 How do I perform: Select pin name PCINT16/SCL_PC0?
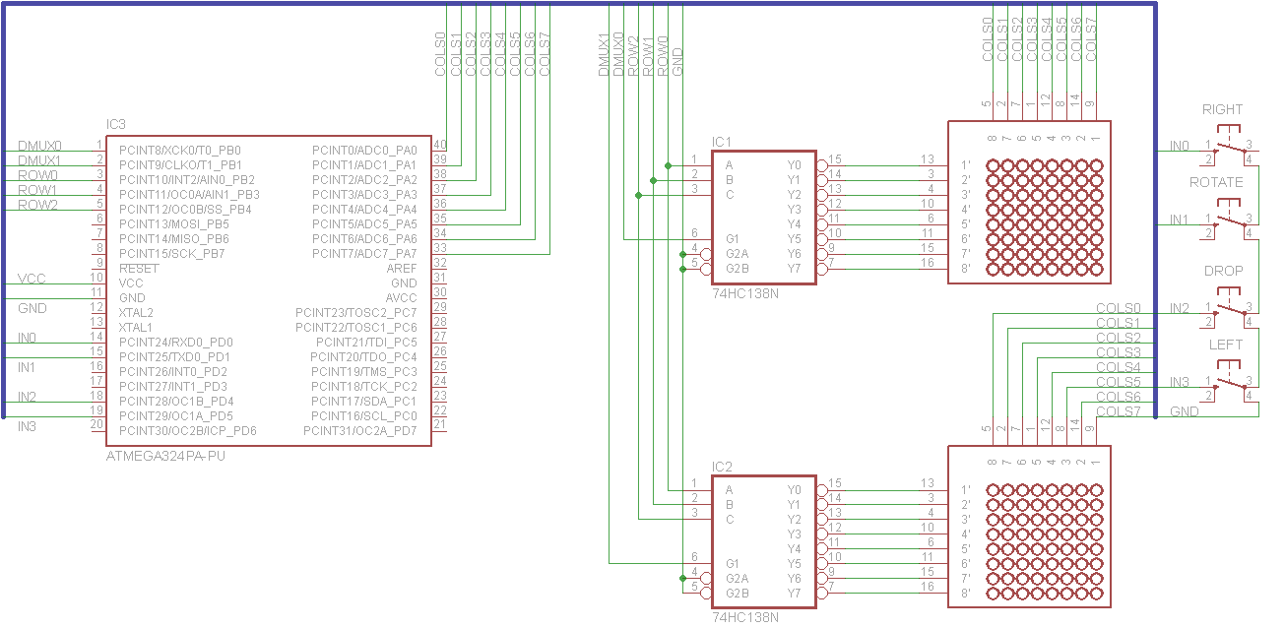[364, 415]
